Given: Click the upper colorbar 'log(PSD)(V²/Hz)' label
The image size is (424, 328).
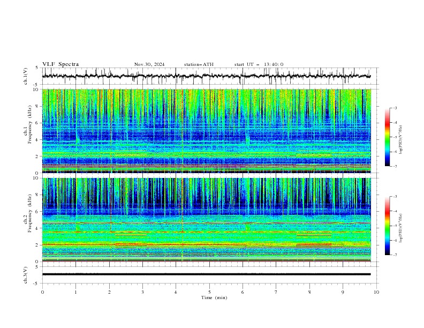Looking at the screenshot, I should coord(401,140).
